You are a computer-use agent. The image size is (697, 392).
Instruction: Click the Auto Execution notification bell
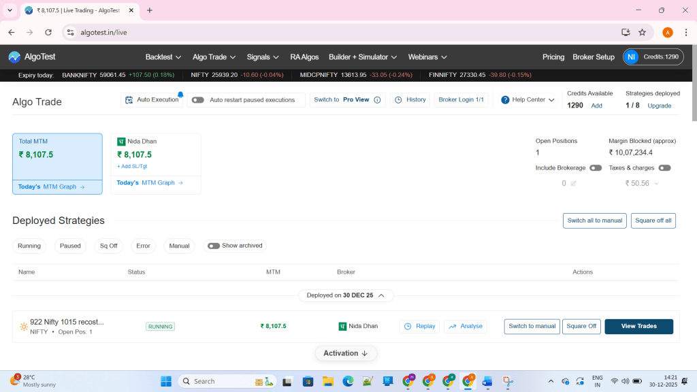click(180, 95)
